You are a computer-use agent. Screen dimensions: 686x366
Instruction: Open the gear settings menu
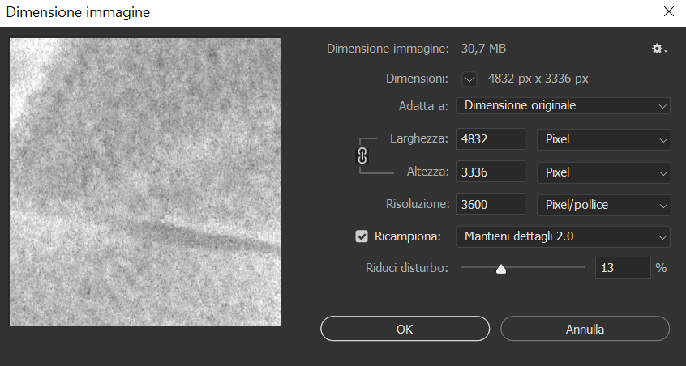point(659,49)
